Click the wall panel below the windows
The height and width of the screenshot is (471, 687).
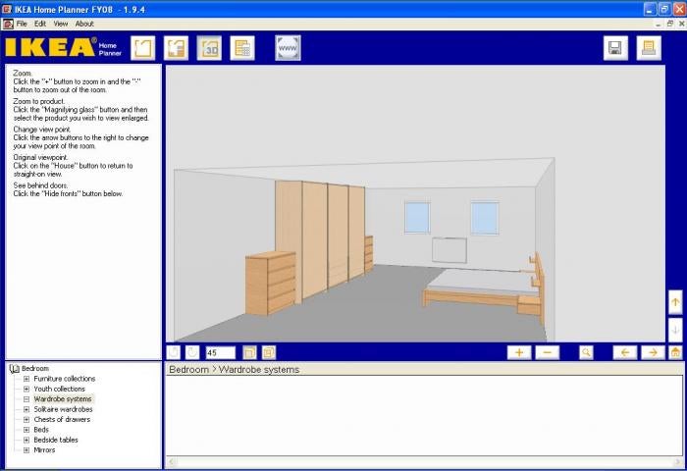tap(449, 250)
